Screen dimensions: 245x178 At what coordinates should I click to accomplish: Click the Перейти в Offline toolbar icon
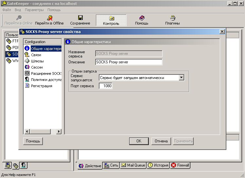click(50, 18)
